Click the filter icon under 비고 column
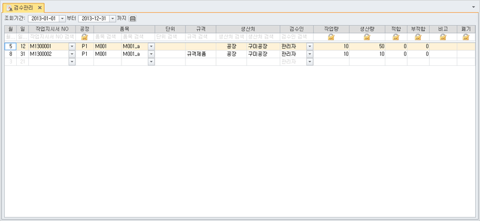The width and height of the screenshot is (480, 221). (443, 37)
